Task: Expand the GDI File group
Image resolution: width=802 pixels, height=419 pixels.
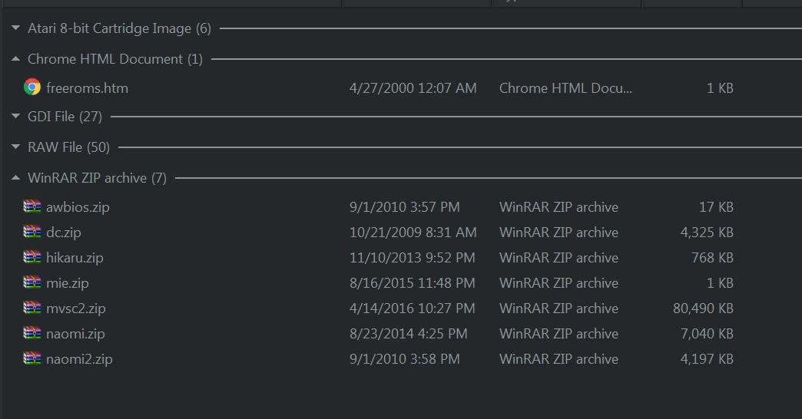Action: (16, 117)
